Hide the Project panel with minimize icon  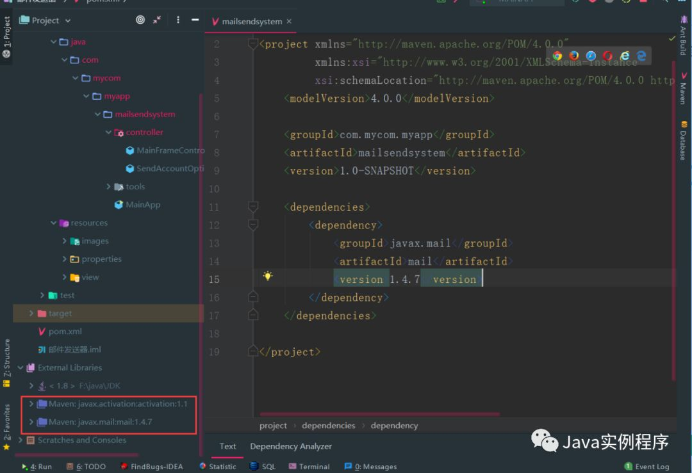pyautogui.click(x=195, y=20)
